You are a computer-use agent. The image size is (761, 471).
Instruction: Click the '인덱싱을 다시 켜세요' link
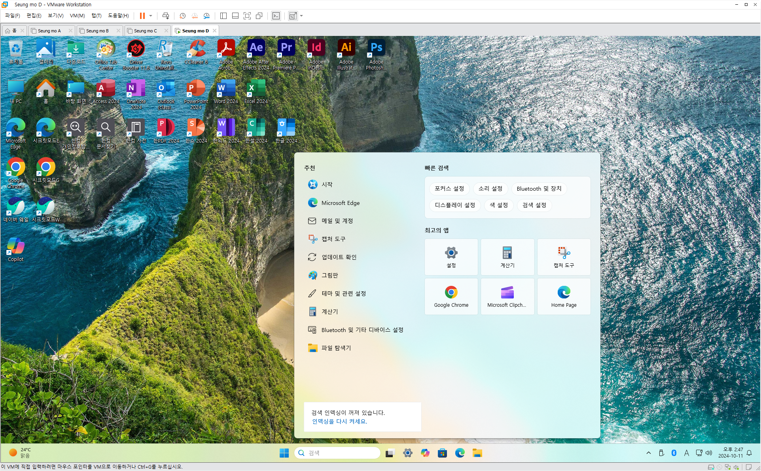339,421
